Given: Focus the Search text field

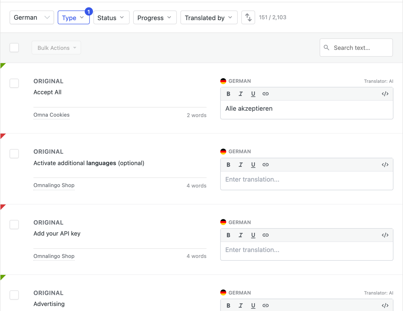Looking at the screenshot, I should [x=356, y=48].
